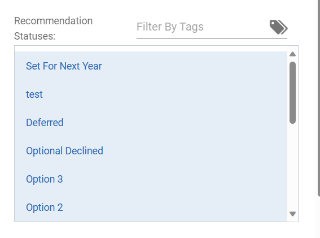Click the Recommendation Statuses label
The width and height of the screenshot is (320, 238).
[53, 28]
